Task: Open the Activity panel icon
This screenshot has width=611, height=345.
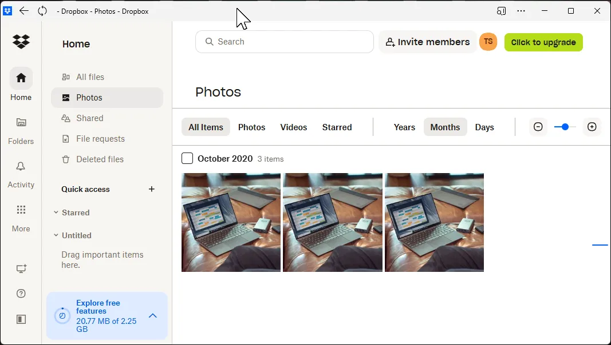Action: coord(21,166)
